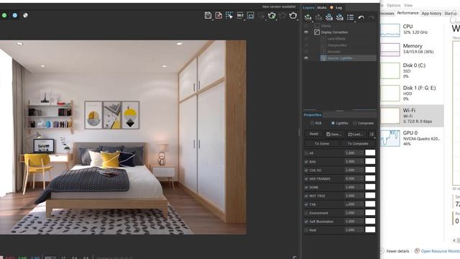460x259 pixels.
Task: Select the CPU graph in Task Manager
Action: (390, 30)
